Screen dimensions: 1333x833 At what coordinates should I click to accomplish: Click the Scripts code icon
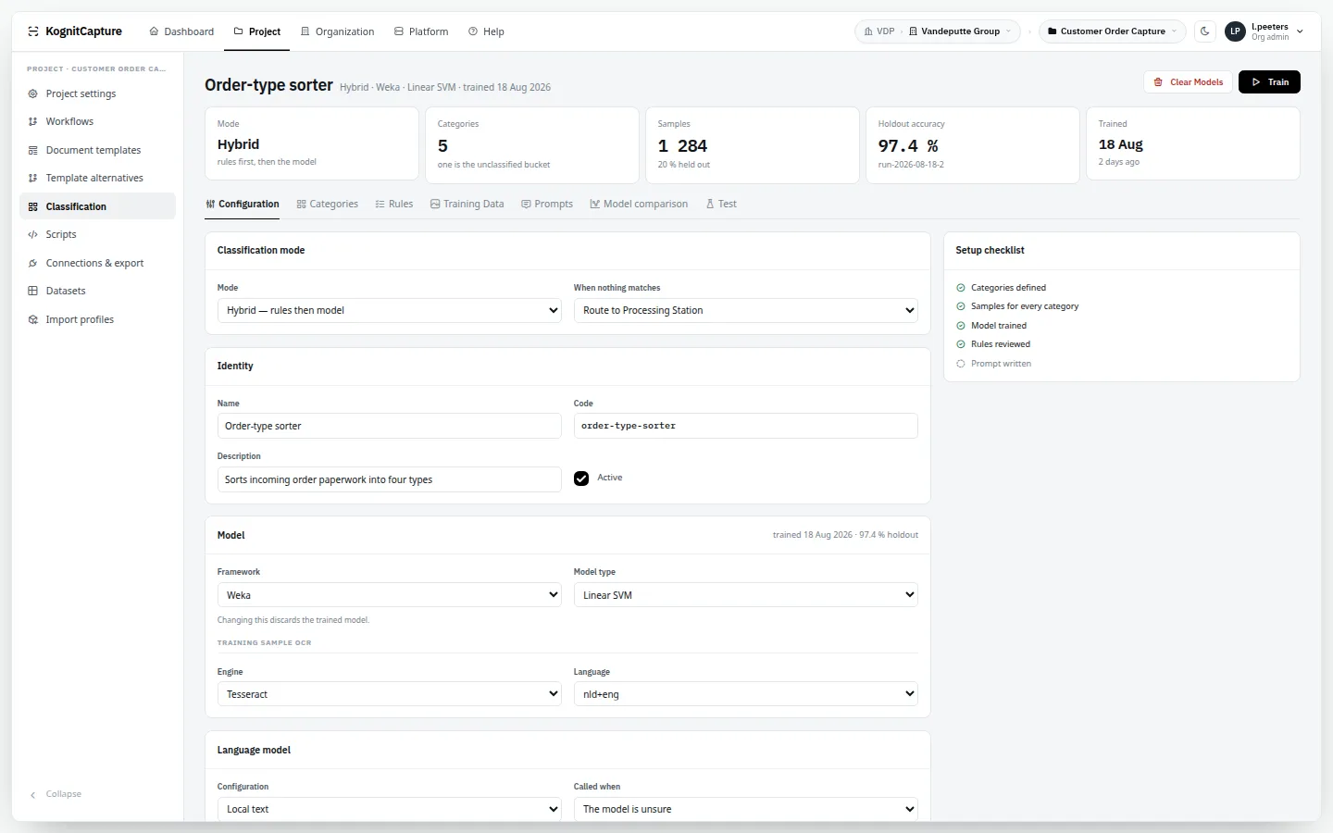(33, 234)
